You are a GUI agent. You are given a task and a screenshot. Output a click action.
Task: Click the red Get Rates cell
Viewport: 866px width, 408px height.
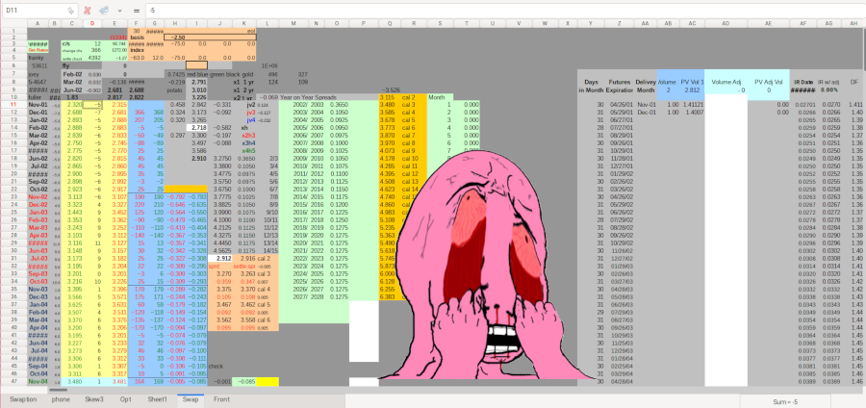coord(38,50)
